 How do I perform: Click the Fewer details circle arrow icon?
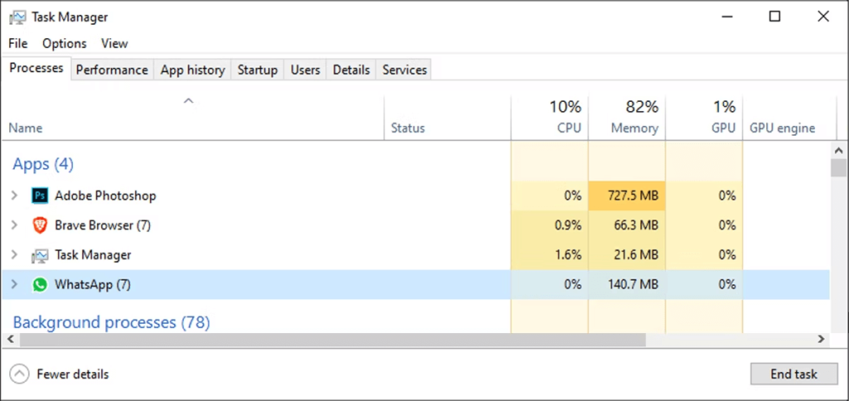(20, 374)
